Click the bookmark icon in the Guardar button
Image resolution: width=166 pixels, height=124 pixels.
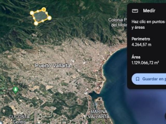(x=137, y=79)
